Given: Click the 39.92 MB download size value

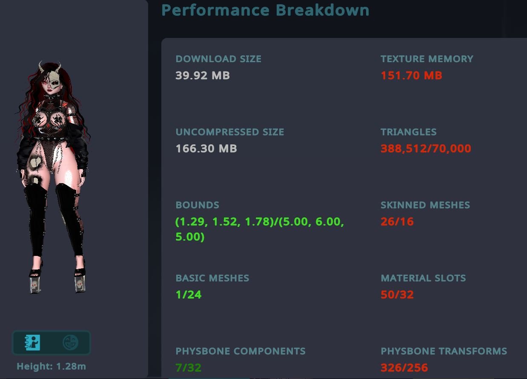Looking at the screenshot, I should (203, 75).
